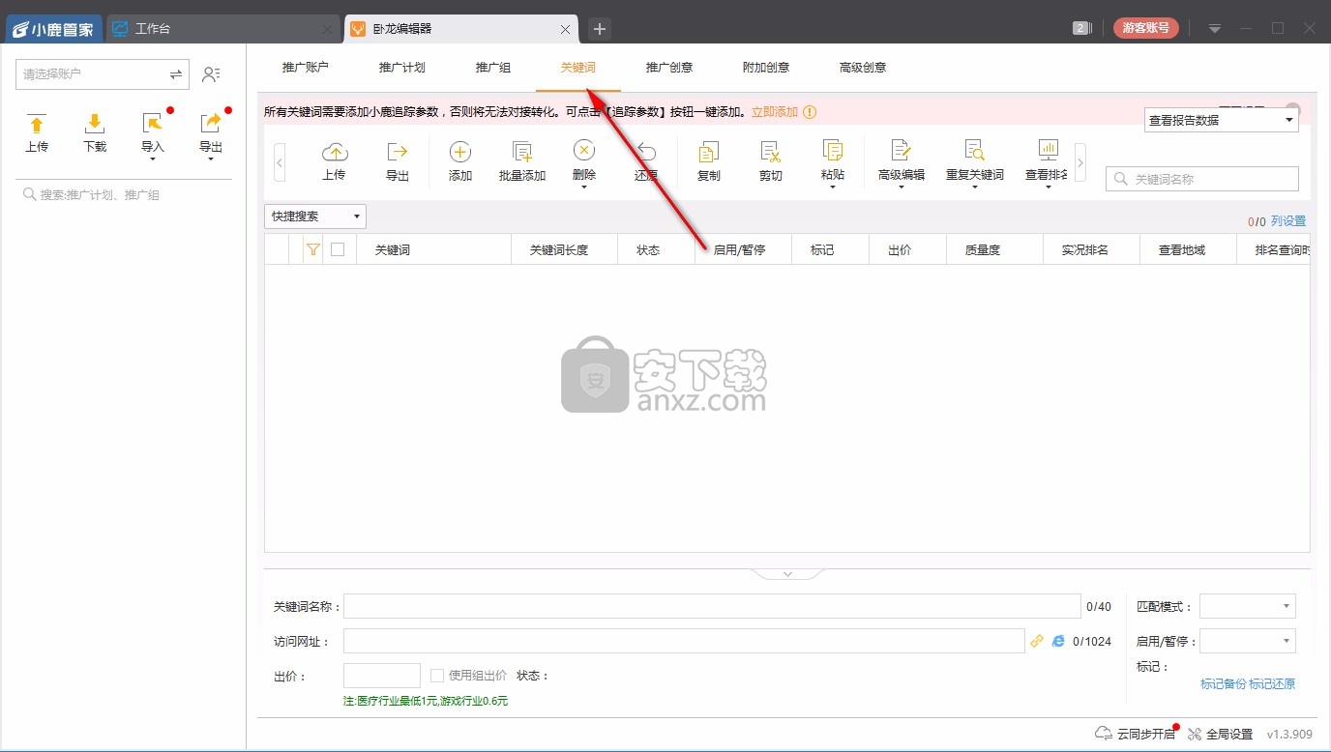Click the 搜索:推广计划、推广组 search field

(x=124, y=194)
